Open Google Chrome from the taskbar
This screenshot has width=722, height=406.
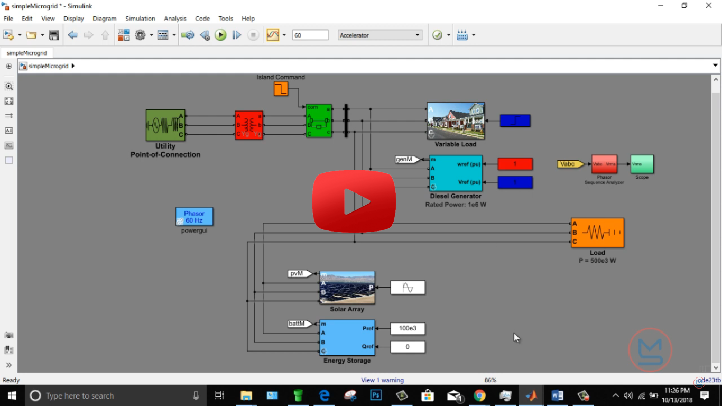click(x=479, y=395)
